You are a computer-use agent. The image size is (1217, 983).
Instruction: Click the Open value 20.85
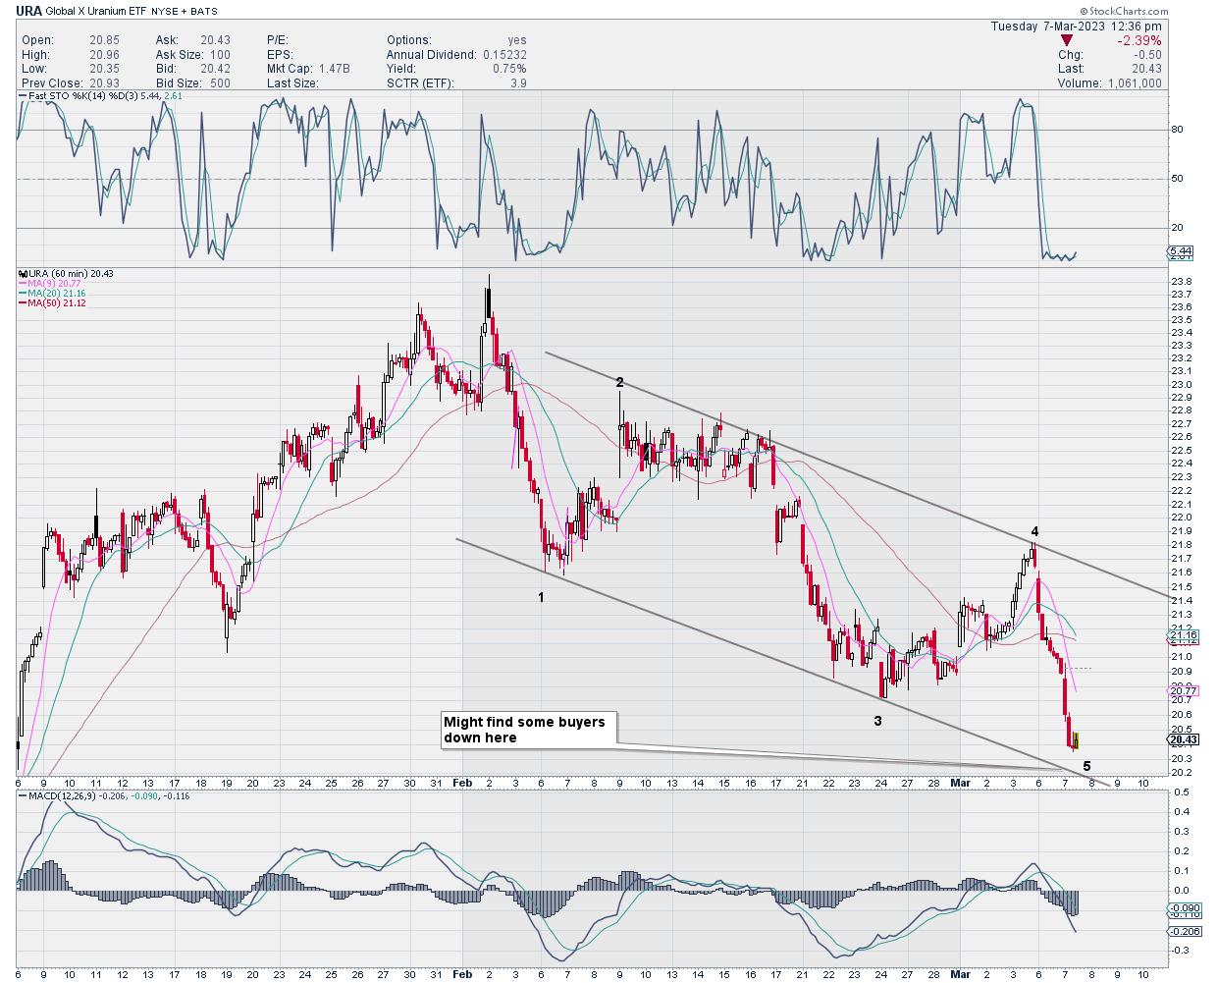coord(104,40)
